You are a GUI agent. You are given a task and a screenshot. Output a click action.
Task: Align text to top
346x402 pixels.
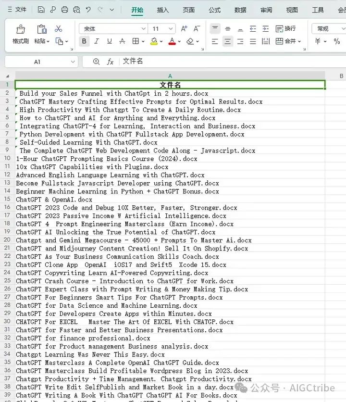click(215, 28)
